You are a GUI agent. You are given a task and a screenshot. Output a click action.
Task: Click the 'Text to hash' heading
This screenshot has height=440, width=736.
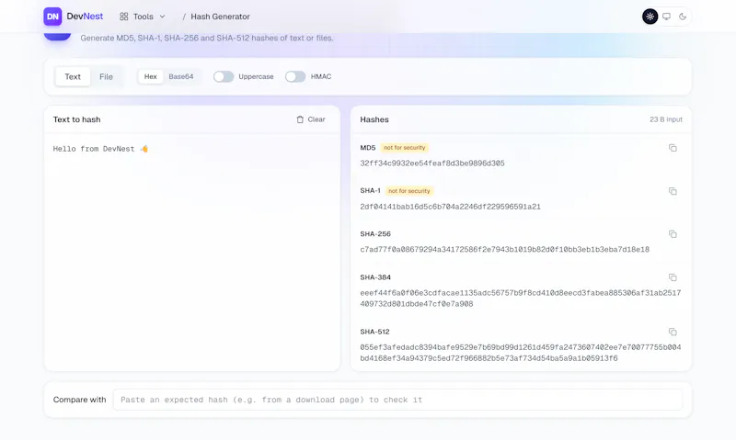pyautogui.click(x=76, y=119)
